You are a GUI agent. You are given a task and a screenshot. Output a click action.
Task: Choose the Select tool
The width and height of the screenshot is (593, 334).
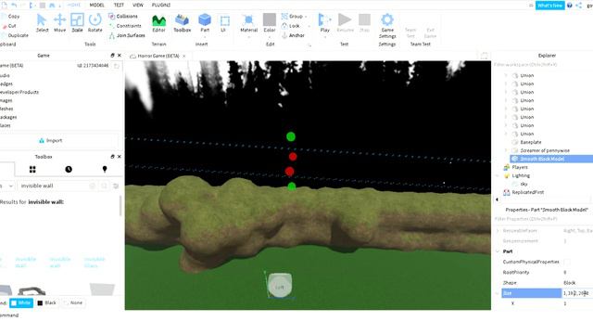point(42,23)
